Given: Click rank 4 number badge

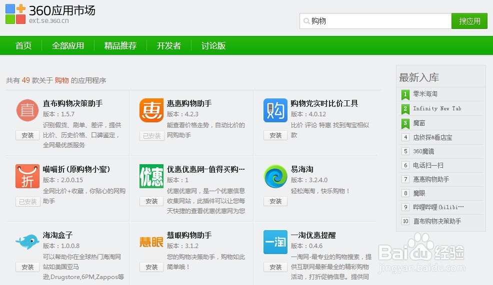Looking at the screenshot, I should click(x=405, y=137).
